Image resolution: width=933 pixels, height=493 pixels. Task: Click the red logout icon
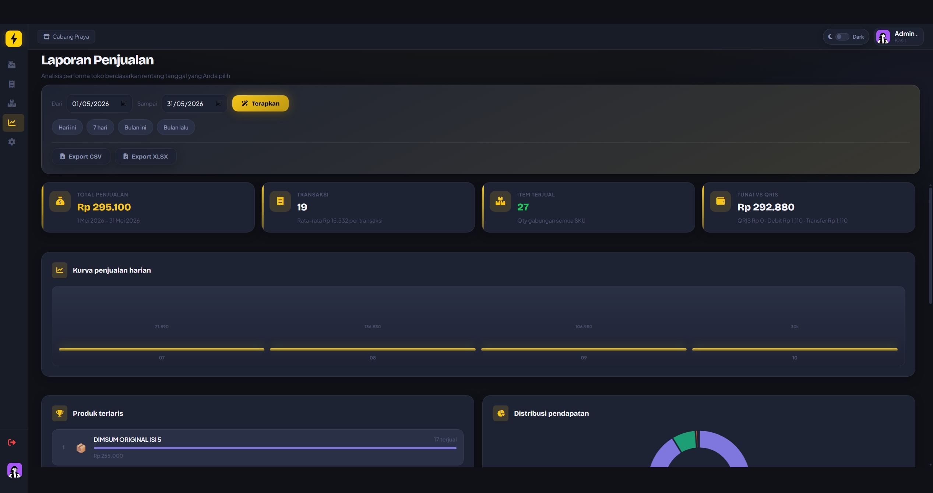(12, 442)
